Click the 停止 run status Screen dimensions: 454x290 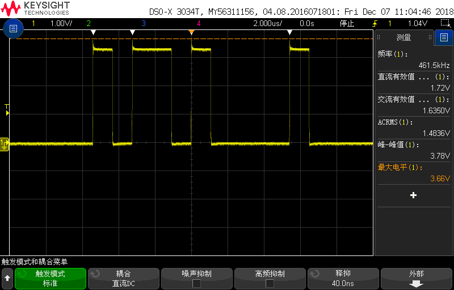click(347, 24)
